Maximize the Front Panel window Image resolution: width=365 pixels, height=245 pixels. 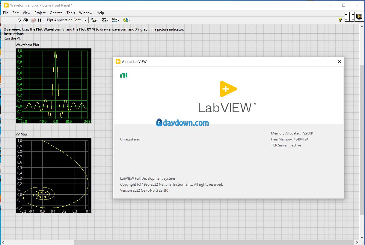coord(344,5)
